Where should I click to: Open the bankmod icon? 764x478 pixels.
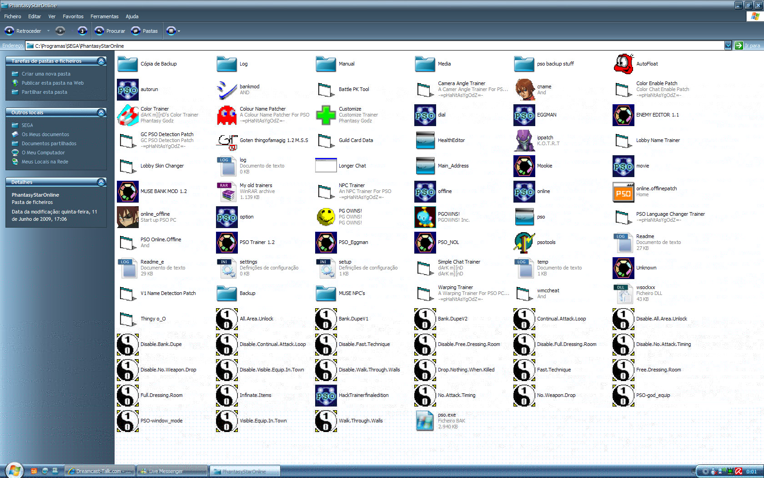pyautogui.click(x=226, y=89)
